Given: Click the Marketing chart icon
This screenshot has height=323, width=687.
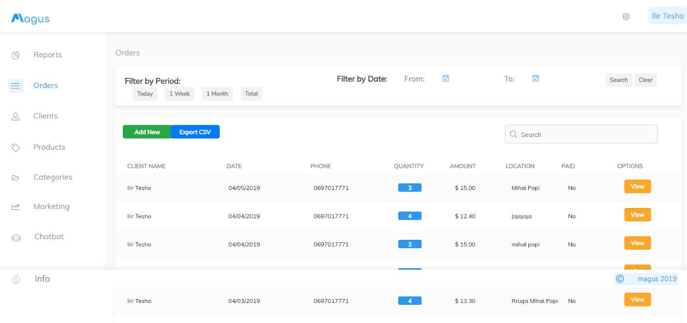Looking at the screenshot, I should [x=16, y=207].
